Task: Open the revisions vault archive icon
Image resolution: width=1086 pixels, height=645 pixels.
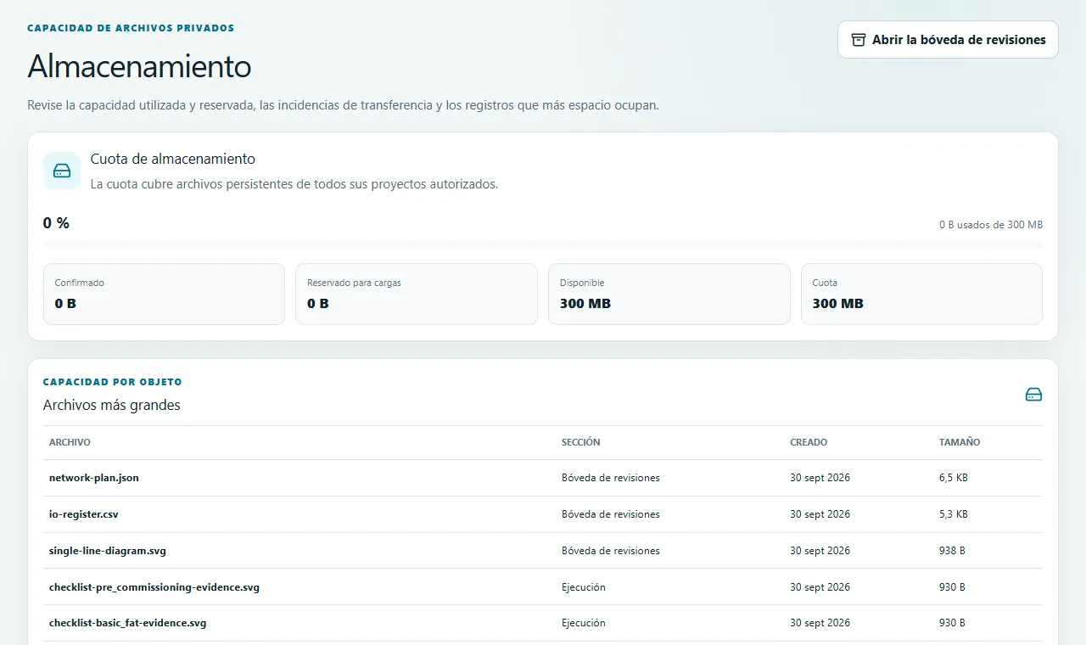Action: 859,40
